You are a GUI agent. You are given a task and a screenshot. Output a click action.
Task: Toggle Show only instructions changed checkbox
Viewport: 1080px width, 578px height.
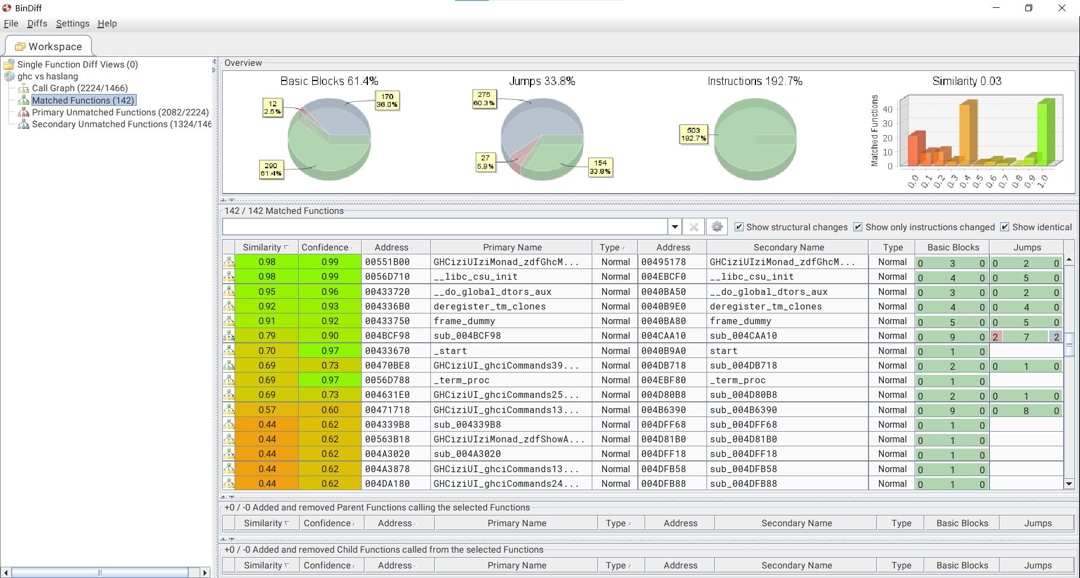(858, 227)
